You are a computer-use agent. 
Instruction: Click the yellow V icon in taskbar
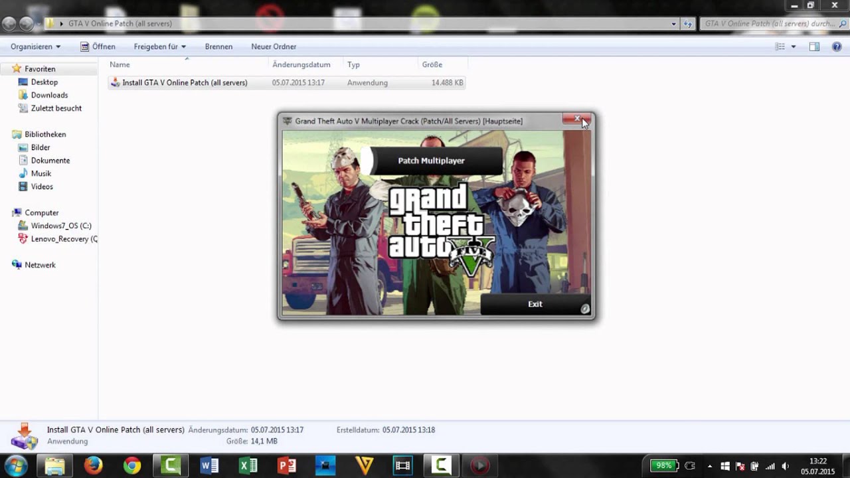pyautogui.click(x=365, y=466)
